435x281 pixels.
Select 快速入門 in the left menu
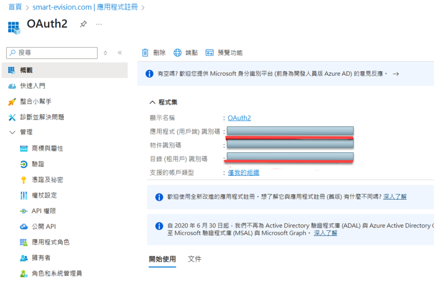tap(32, 86)
